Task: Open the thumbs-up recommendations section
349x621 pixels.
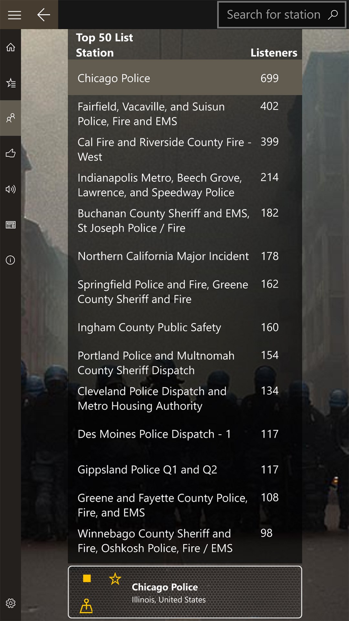Action: 11,153
